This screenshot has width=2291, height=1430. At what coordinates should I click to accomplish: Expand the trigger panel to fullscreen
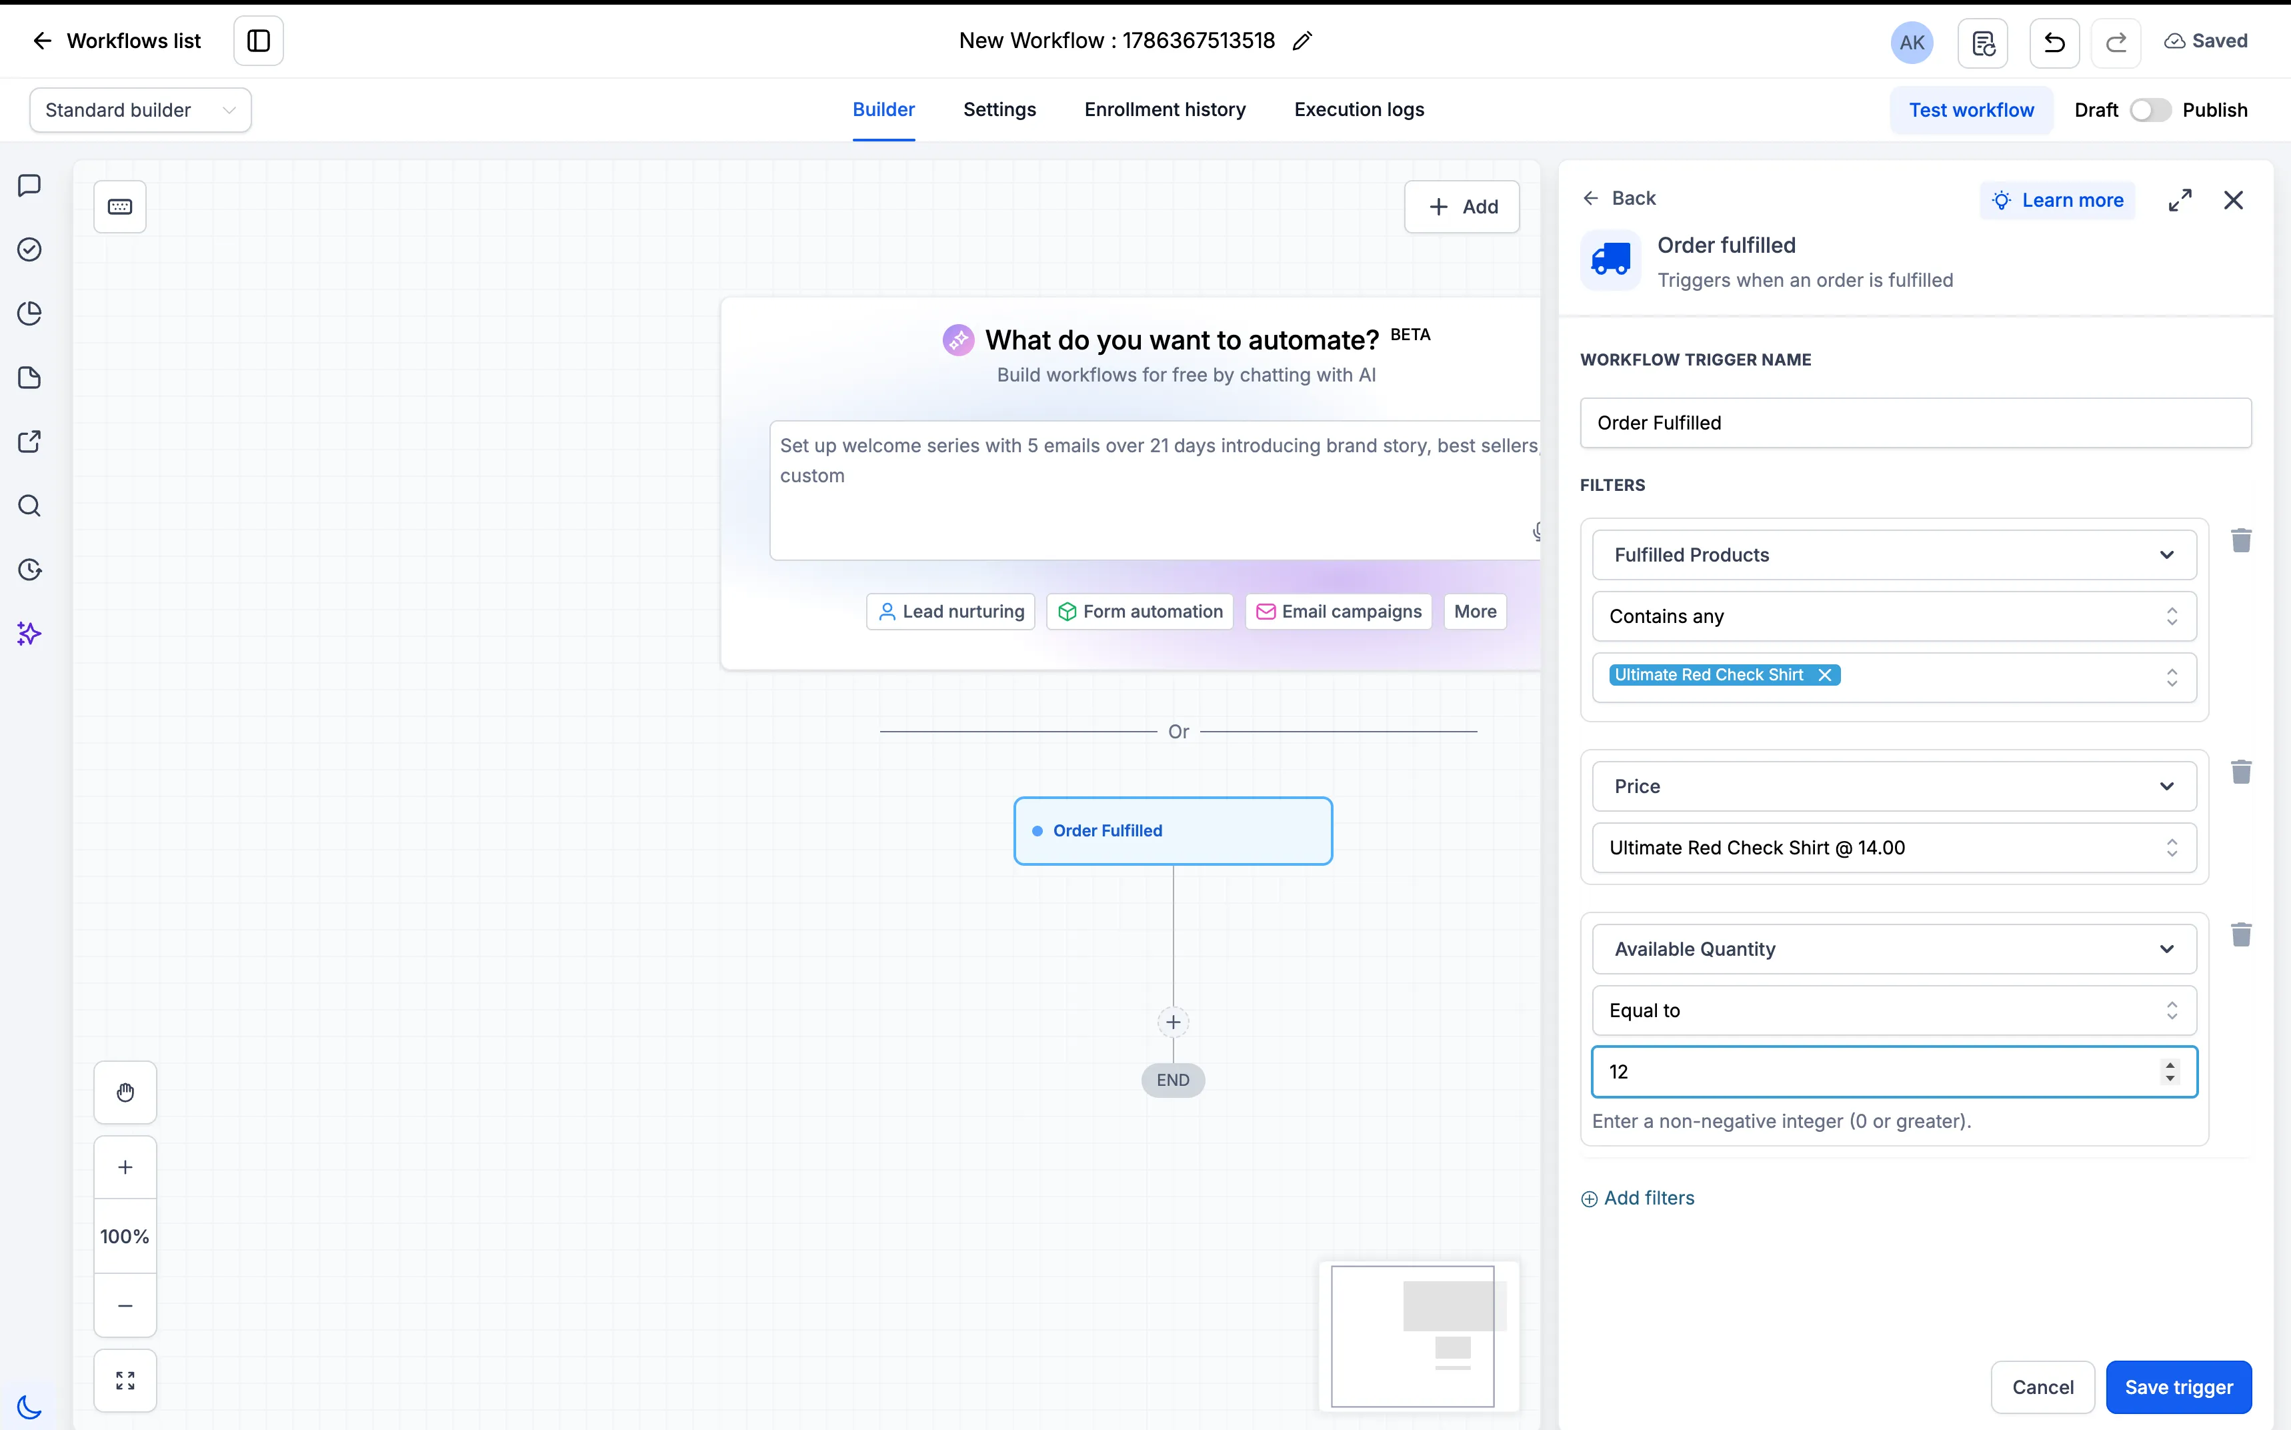[2180, 201]
